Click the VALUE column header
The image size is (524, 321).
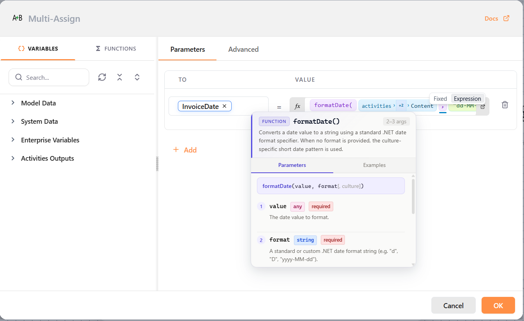click(305, 80)
